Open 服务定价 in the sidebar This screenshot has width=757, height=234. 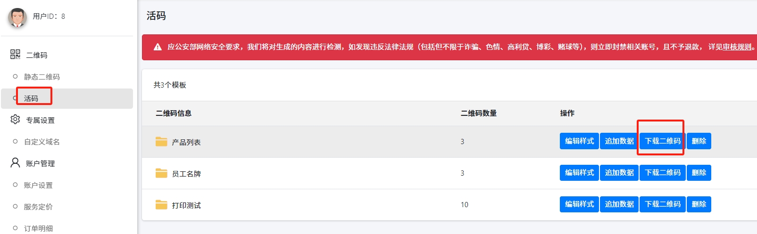coord(38,207)
